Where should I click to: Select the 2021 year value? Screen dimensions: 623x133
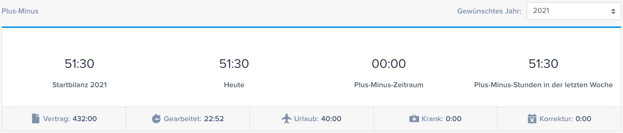541,11
